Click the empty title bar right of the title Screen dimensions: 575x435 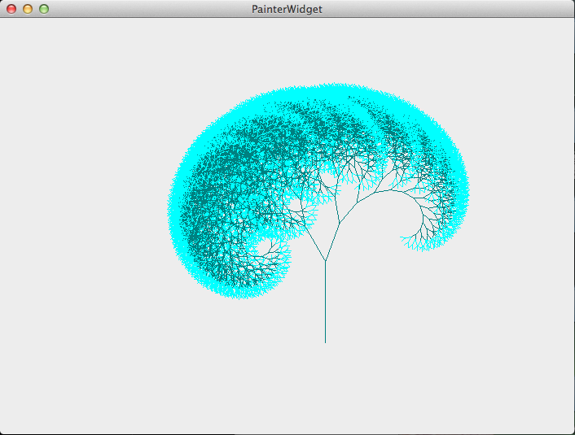448,9
